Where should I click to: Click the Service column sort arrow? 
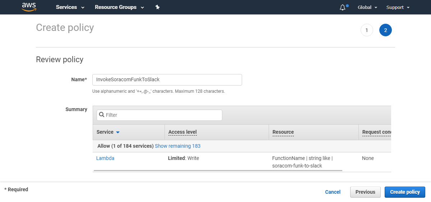tap(118, 132)
